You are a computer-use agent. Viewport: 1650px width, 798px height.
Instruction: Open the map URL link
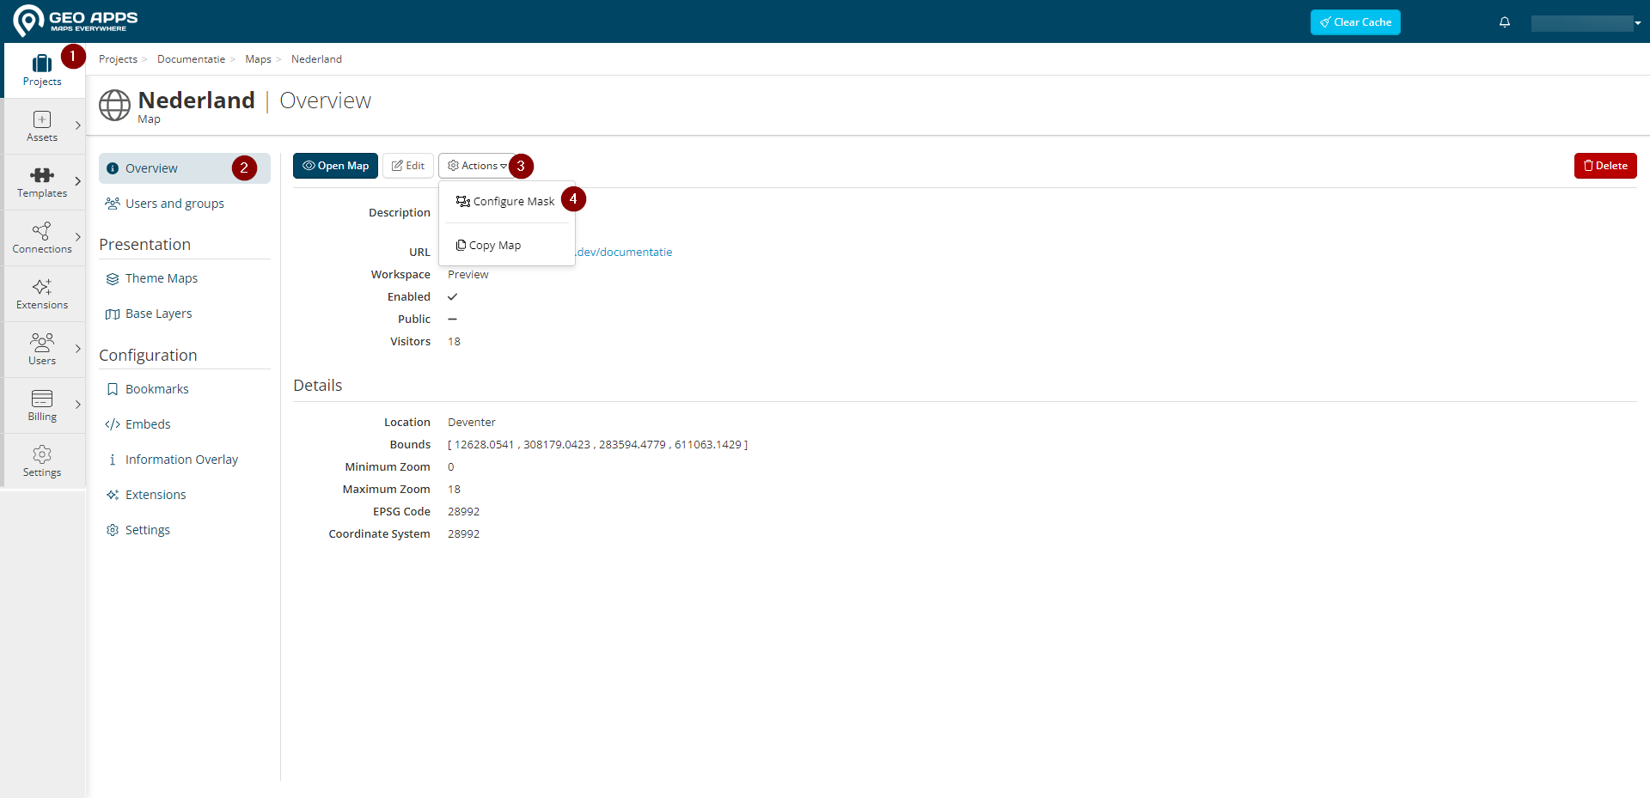click(624, 252)
